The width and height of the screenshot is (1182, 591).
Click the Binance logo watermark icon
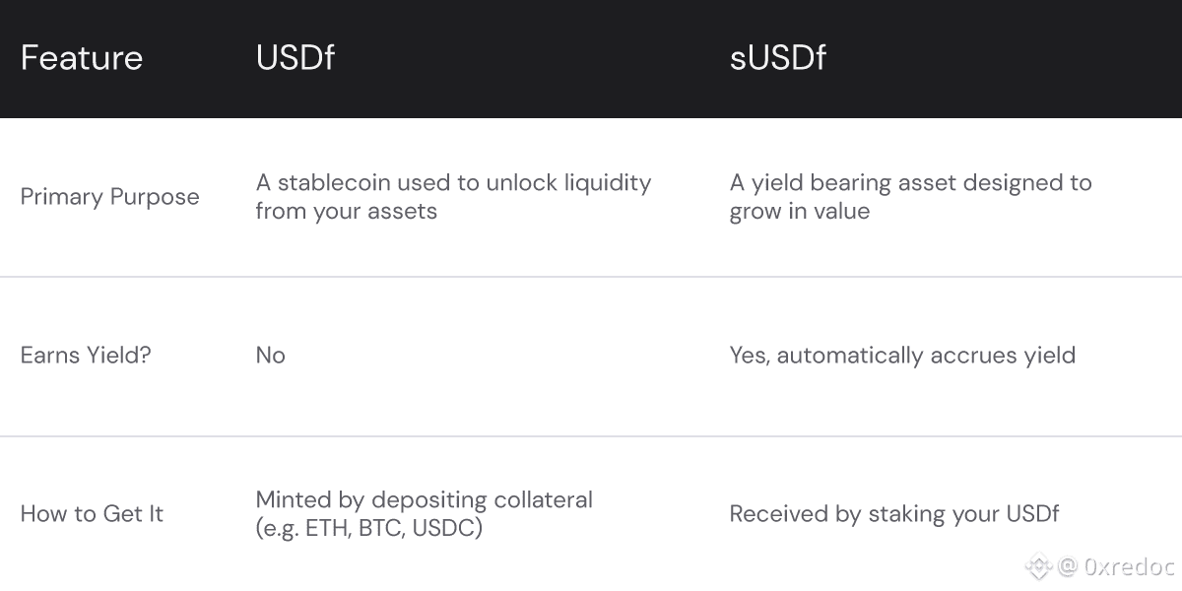(1039, 566)
